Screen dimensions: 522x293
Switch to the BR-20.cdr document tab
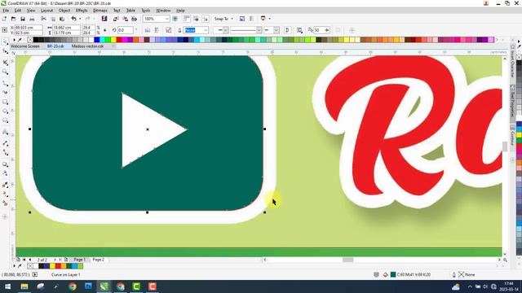pos(55,46)
